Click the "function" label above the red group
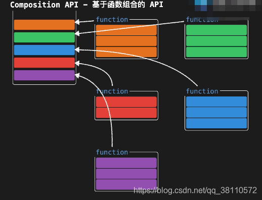 [112, 91]
